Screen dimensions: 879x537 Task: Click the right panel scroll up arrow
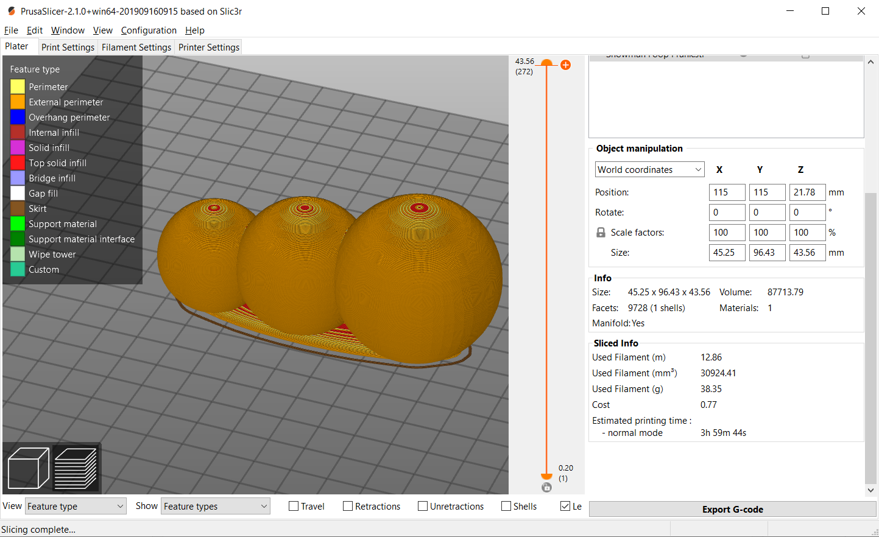point(871,61)
